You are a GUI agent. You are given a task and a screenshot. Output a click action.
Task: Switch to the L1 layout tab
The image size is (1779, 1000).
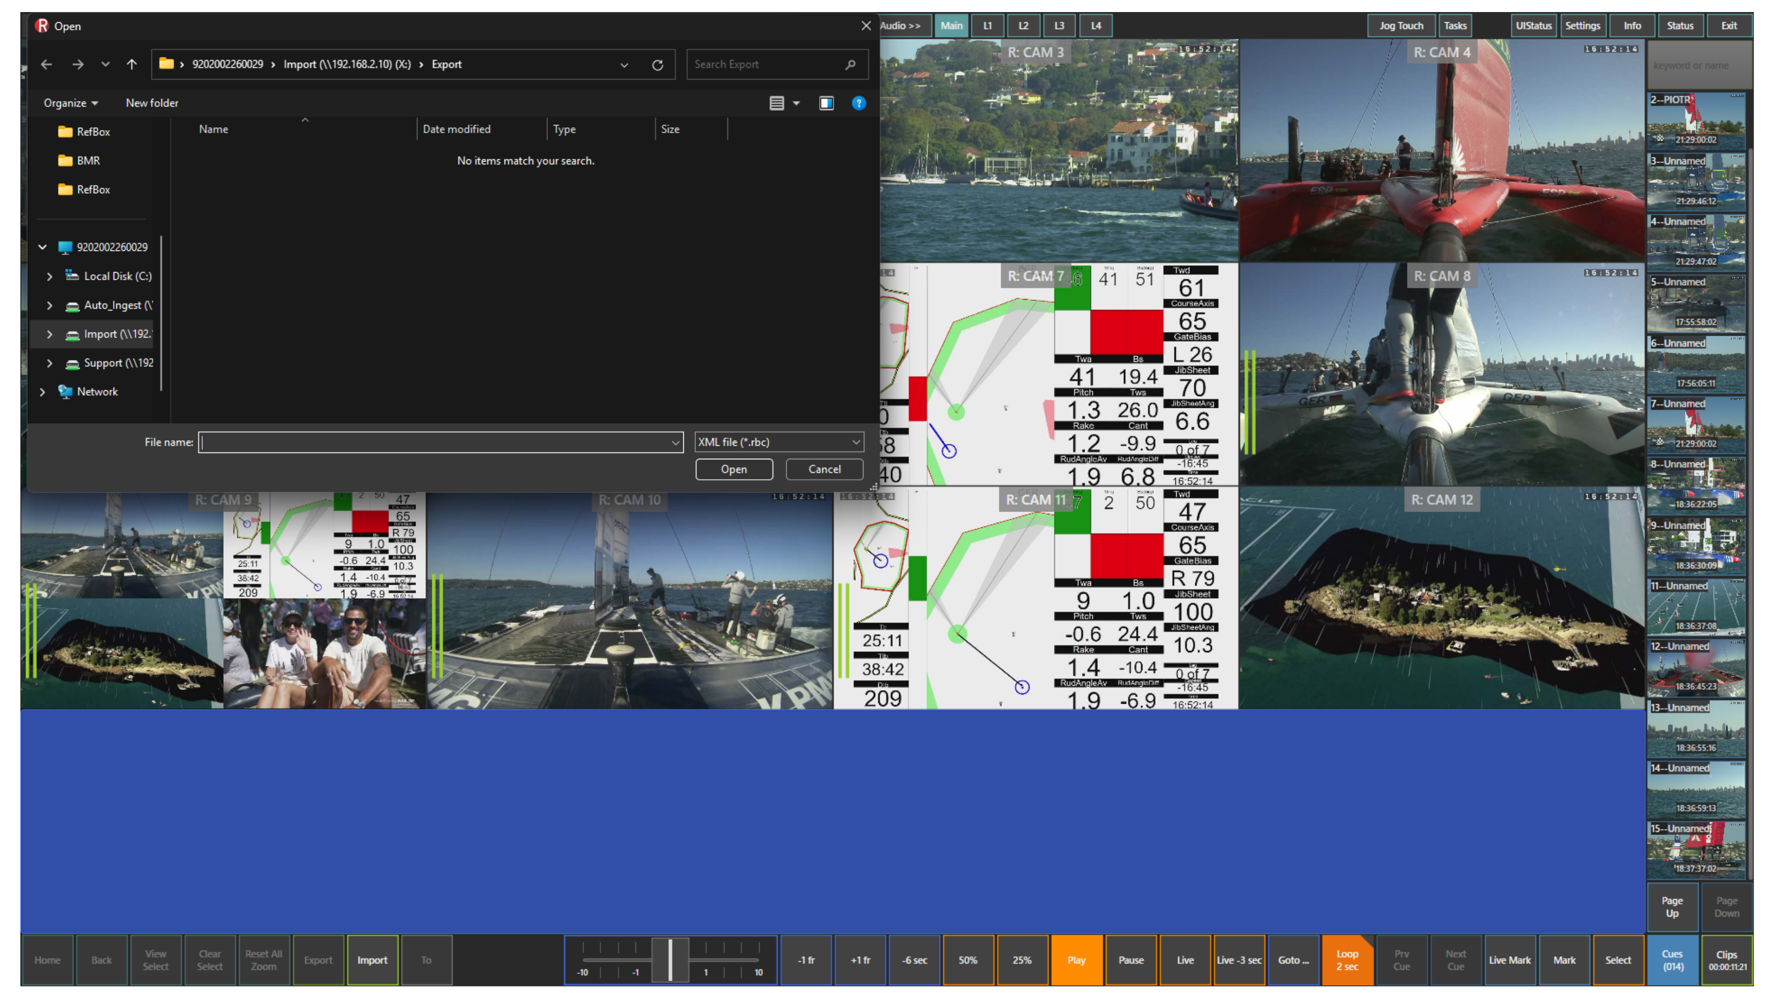988,25
